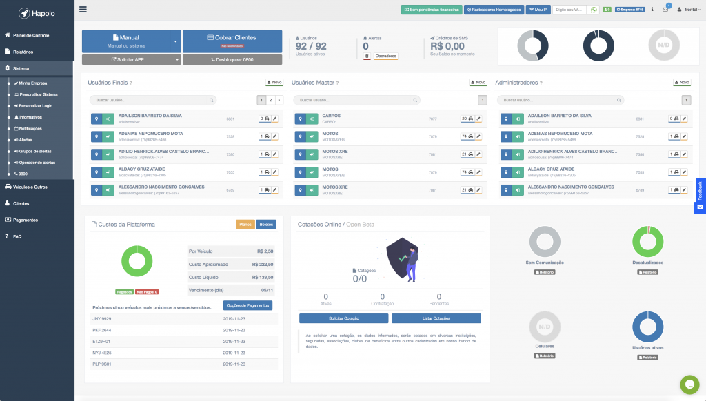This screenshot has height=401, width=706.
Task: Click the Solicitar Cotação button
Action: [343, 318]
